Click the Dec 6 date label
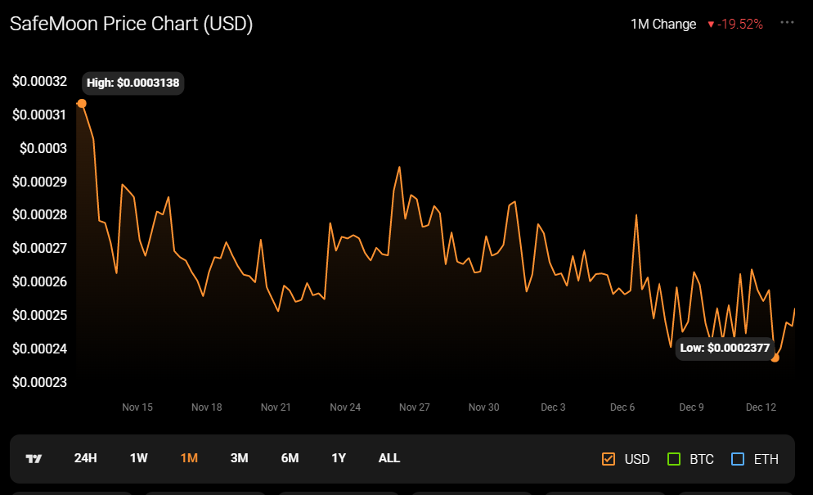Image resolution: width=813 pixels, height=495 pixels. tap(622, 407)
